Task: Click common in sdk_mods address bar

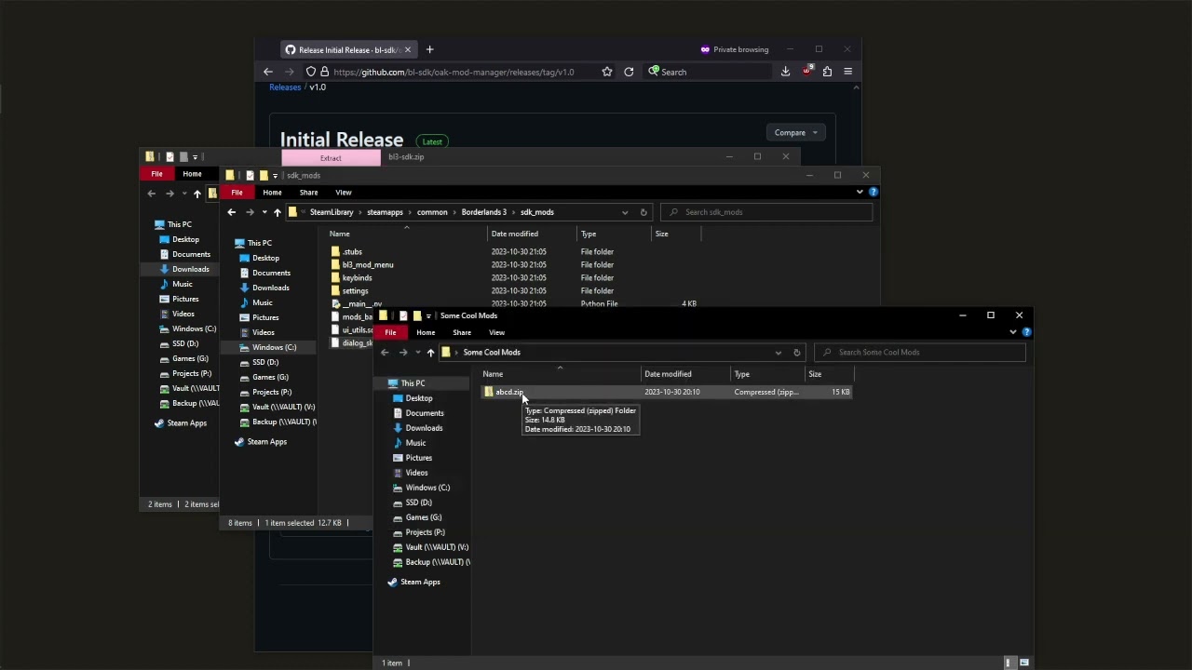Action: point(432,212)
